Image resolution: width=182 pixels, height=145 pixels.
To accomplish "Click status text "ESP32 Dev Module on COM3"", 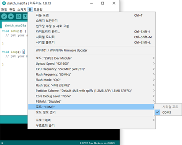I will click(x=97, y=143).
